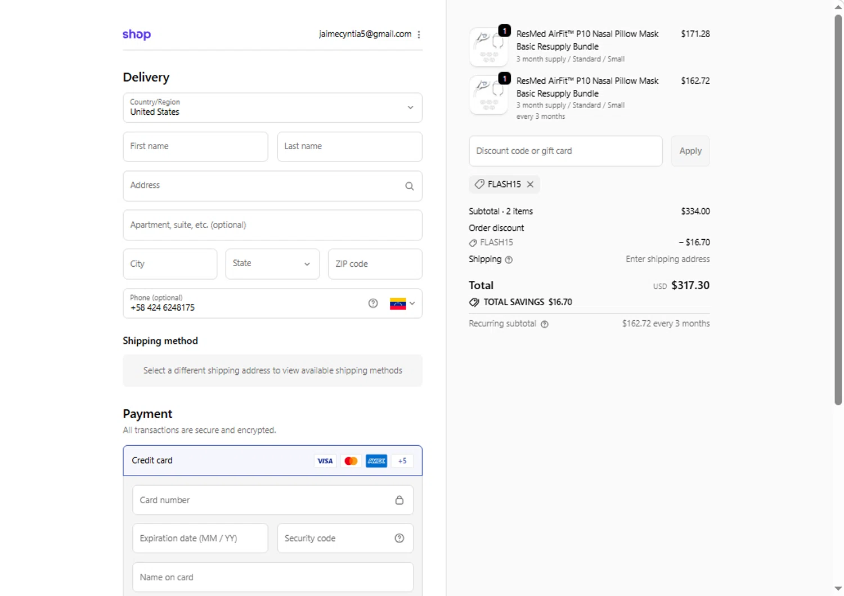This screenshot has width=844, height=596.
Task: Click the $317.30 total amount
Action: coord(690,285)
